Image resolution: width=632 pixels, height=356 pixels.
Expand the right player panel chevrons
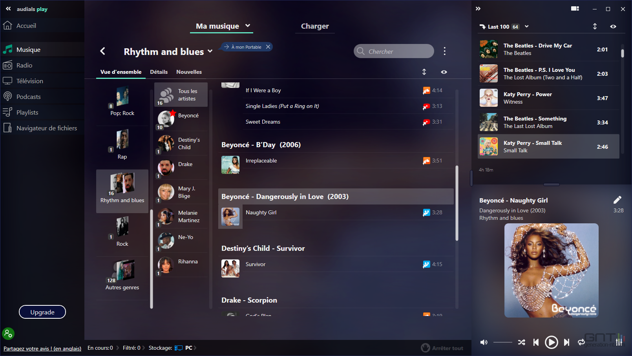coord(478,9)
